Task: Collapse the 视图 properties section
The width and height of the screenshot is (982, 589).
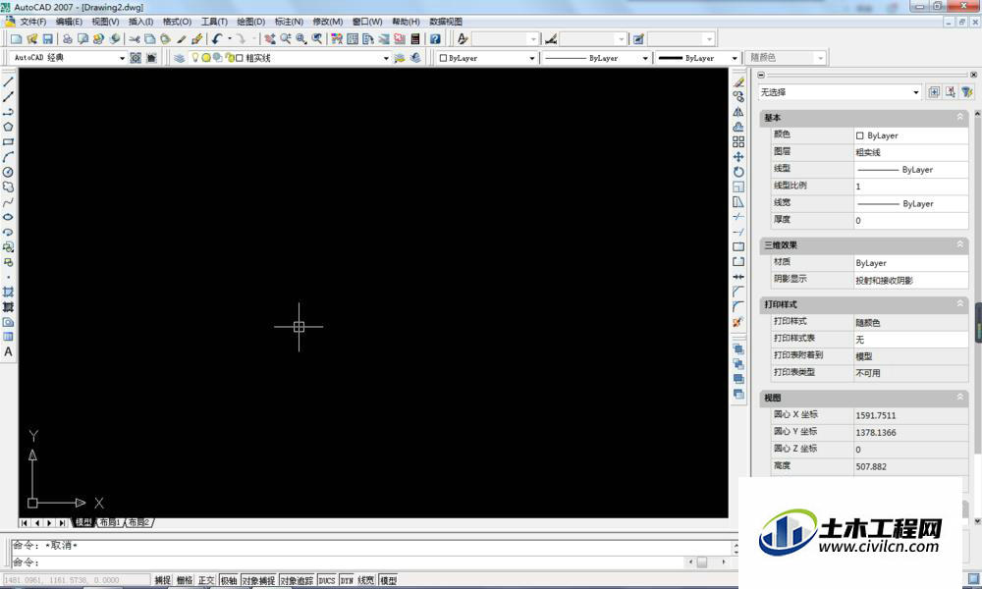Action: (959, 397)
